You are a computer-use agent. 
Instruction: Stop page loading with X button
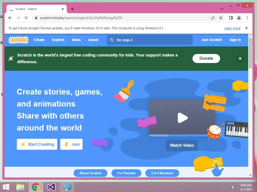click(26, 18)
